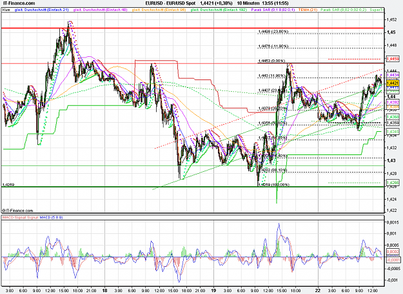
Task: Click the ©IT-Finance.com text at chart bottom
Action: (x=17, y=211)
